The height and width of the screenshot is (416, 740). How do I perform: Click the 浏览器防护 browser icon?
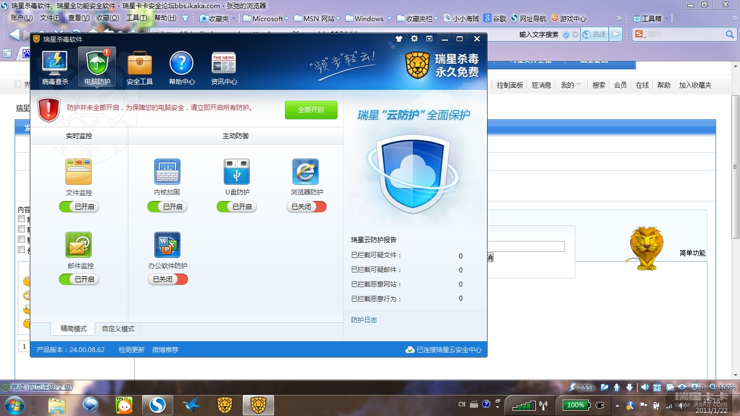click(306, 172)
